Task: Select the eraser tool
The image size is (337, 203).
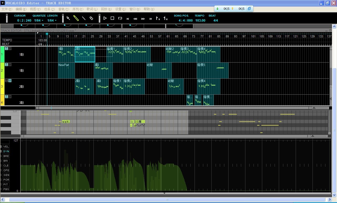Action: coord(91,18)
